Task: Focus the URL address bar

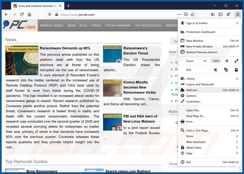Action: click(118, 15)
